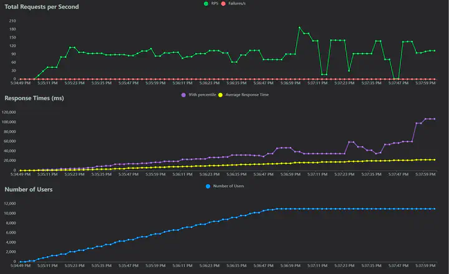
Task: Toggle the blue Number of Users legend item
Action: (207, 186)
